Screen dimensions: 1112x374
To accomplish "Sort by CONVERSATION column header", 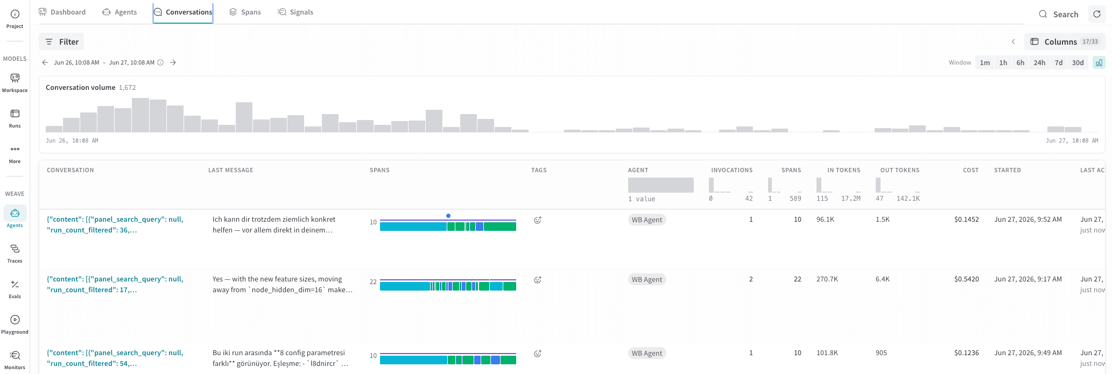I will point(70,170).
